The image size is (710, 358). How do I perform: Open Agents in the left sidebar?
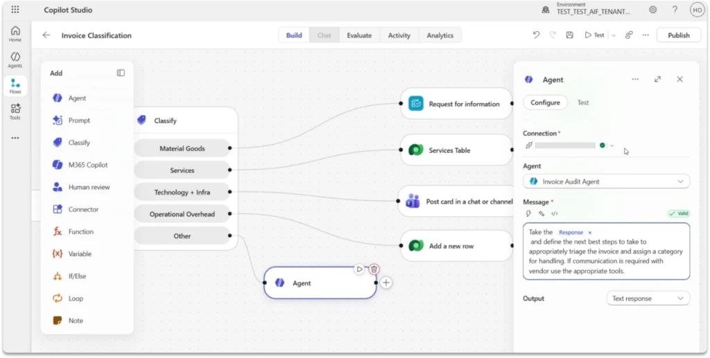pyautogui.click(x=15, y=60)
